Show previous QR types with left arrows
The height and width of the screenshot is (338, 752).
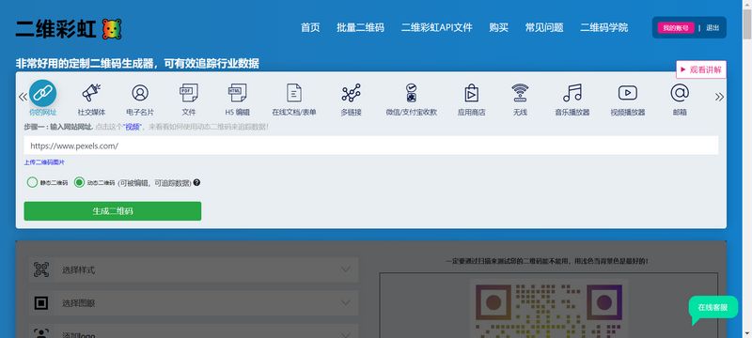click(23, 97)
